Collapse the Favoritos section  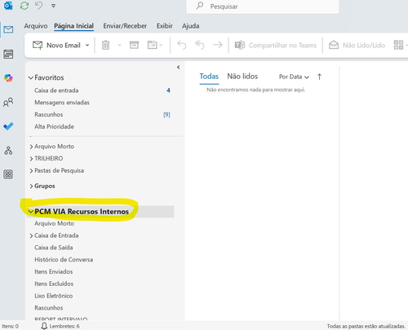click(31, 77)
